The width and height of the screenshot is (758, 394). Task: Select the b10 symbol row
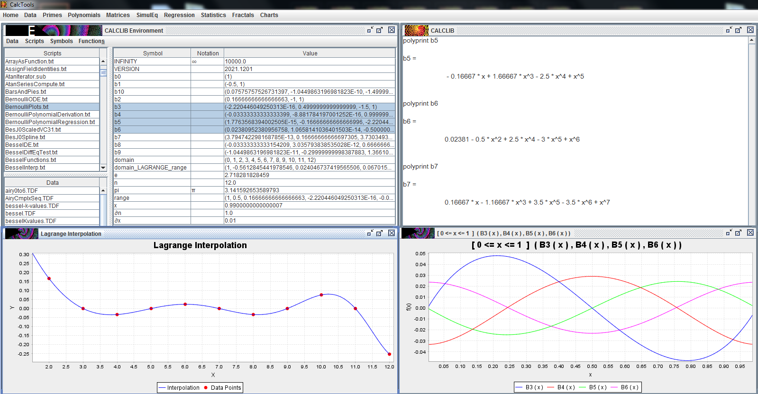click(x=255, y=92)
